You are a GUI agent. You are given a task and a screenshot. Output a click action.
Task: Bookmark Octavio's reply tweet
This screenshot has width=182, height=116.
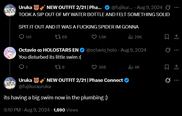(x=167, y=67)
